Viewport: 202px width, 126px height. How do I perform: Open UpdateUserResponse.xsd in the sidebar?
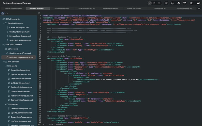pyautogui.click(x=21, y=113)
